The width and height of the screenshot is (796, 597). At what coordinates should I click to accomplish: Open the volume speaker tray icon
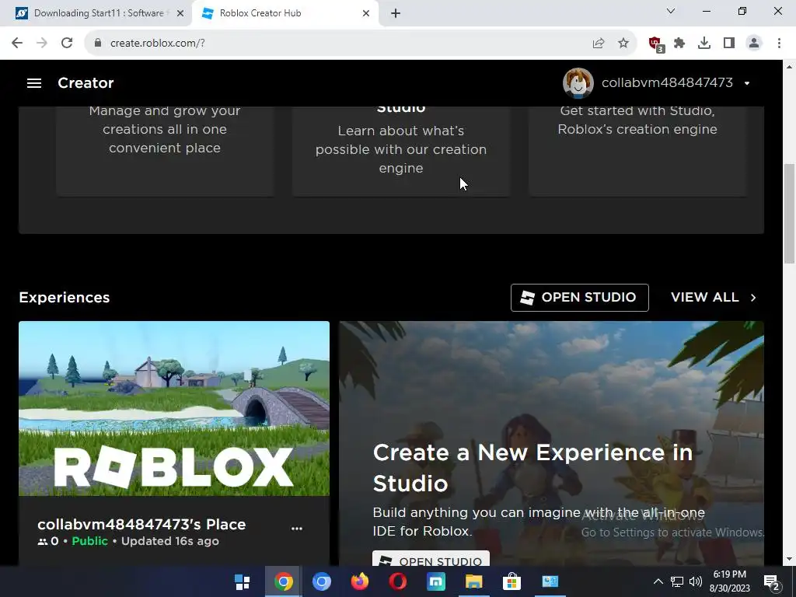696,581
